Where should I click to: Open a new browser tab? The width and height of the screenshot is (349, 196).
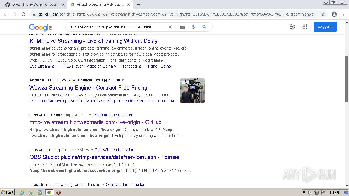[x=139, y=5]
